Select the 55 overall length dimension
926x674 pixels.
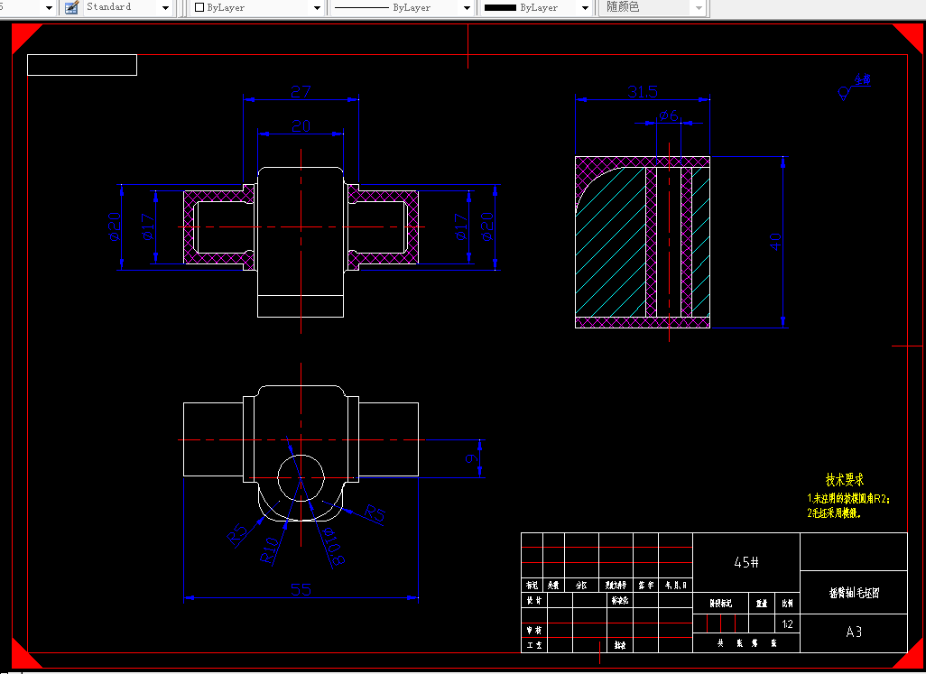coord(301,589)
